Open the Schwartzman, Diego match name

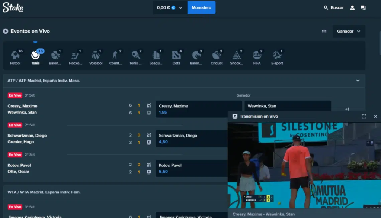[27, 136]
